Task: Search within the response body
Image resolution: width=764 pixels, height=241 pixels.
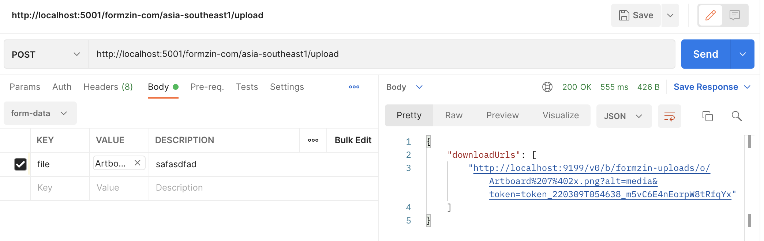Action: pyautogui.click(x=737, y=116)
